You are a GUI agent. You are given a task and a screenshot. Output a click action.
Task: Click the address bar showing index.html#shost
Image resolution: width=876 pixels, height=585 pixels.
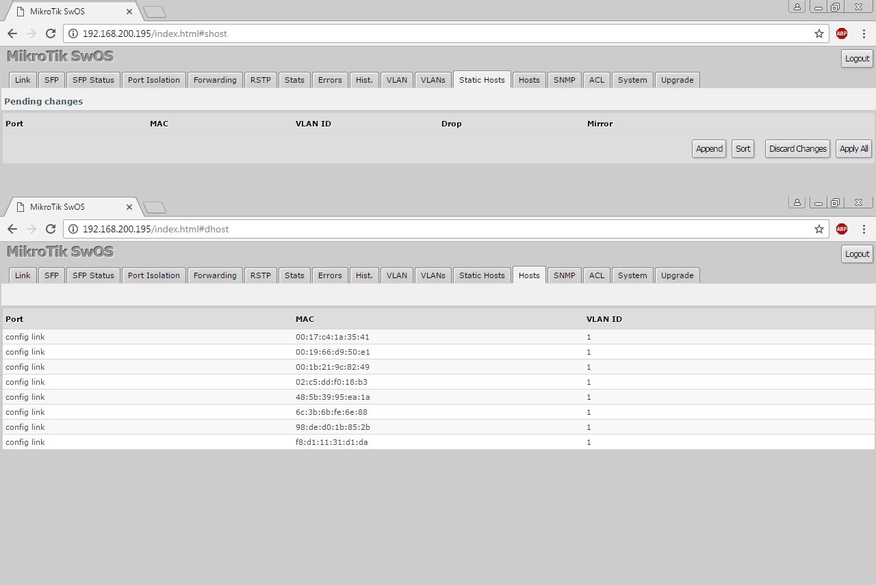438,33
